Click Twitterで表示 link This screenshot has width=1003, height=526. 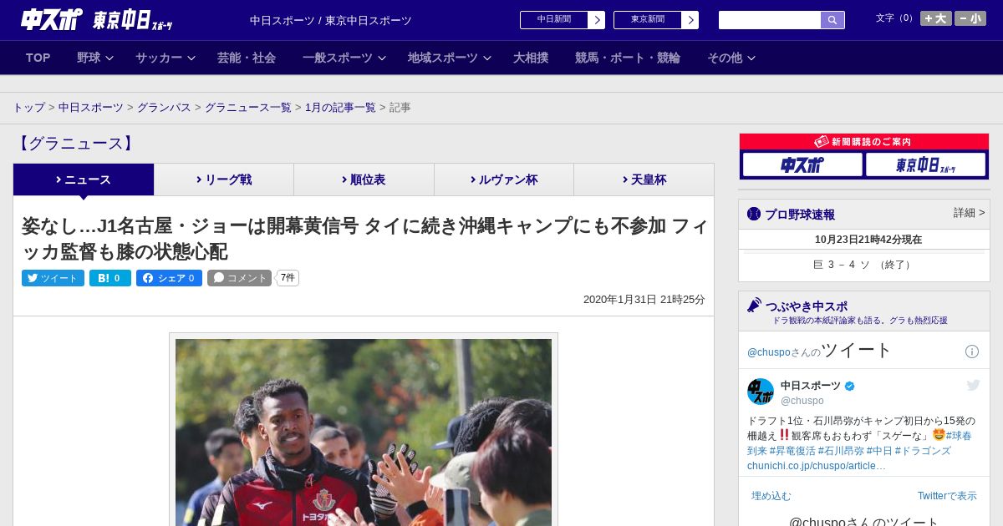pyautogui.click(x=947, y=496)
